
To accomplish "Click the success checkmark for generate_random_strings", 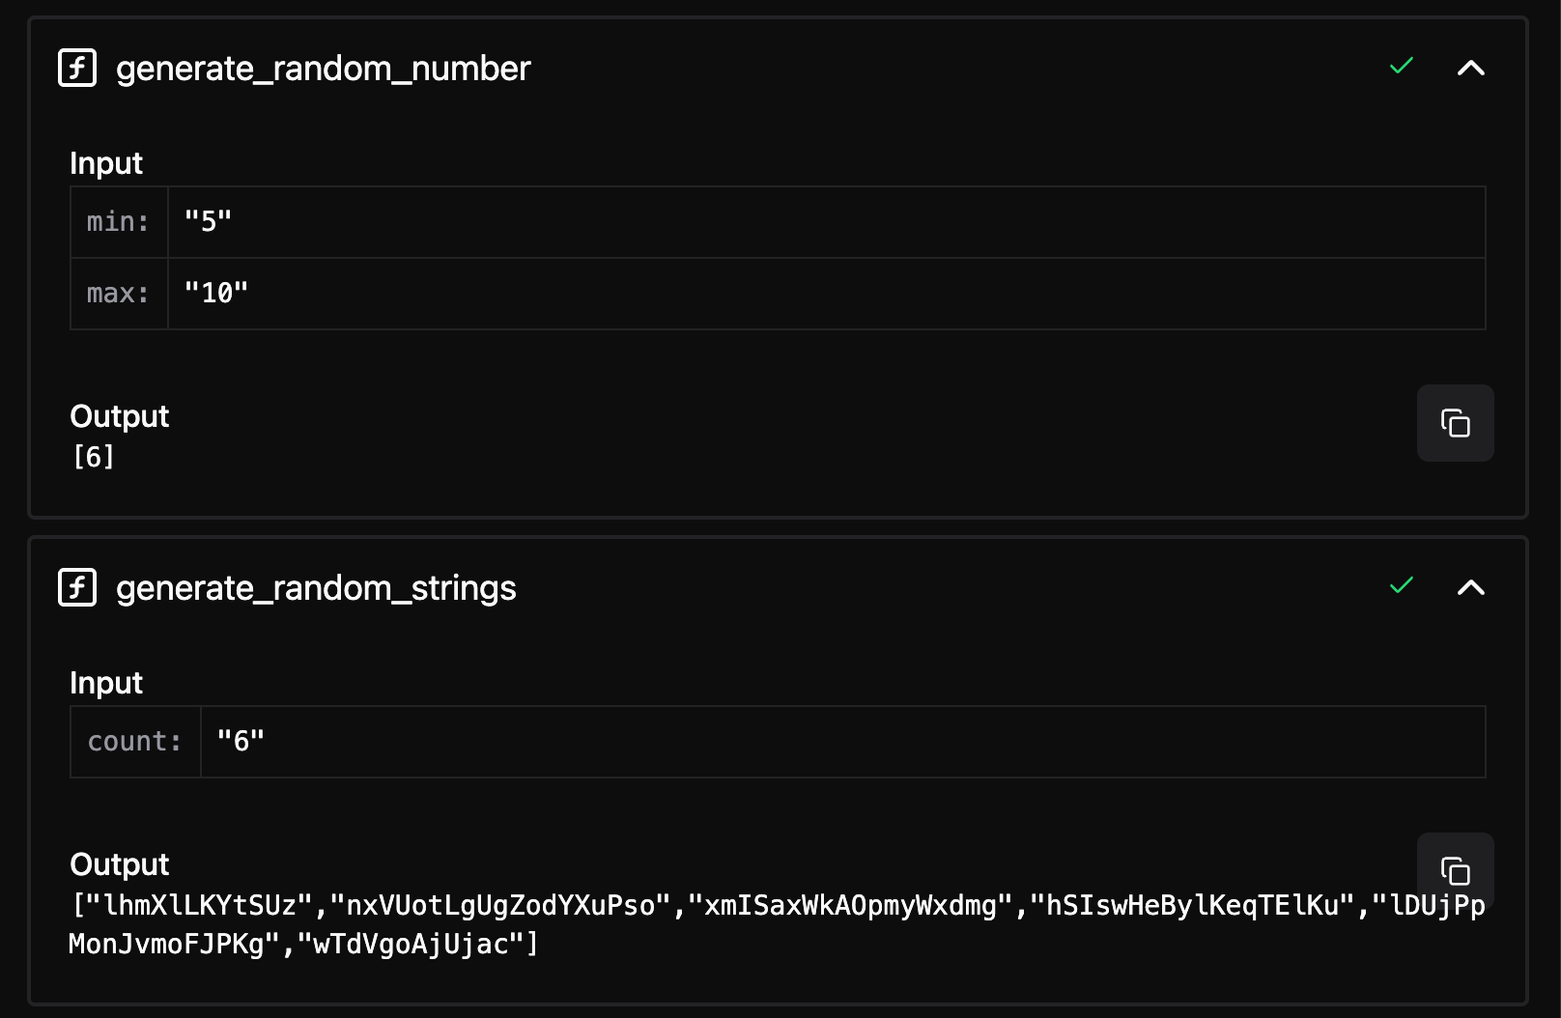I will [x=1400, y=585].
